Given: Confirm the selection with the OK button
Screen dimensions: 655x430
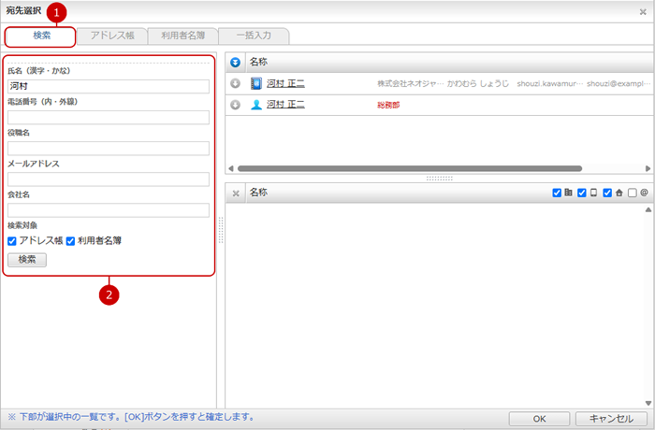Looking at the screenshot, I should coord(539,419).
